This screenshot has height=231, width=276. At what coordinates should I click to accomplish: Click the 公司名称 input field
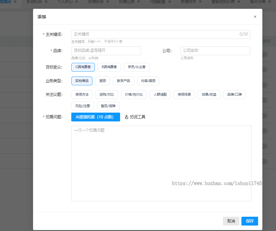point(215,51)
